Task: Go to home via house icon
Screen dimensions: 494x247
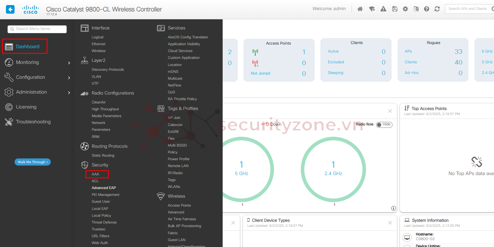Action: tap(360, 9)
